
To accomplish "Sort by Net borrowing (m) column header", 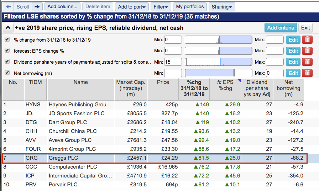I will 288,89.
